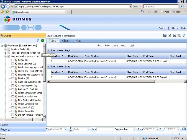This screenshot has height=140, width=187.
Task: Collapse the Processes (Latest Version) root node
Action: [x=2, y=46]
